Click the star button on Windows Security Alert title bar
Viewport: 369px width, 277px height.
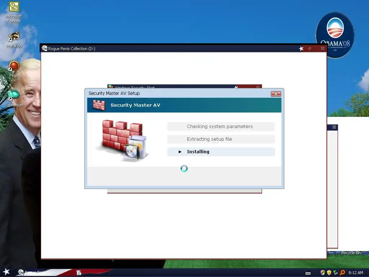tap(236, 87)
